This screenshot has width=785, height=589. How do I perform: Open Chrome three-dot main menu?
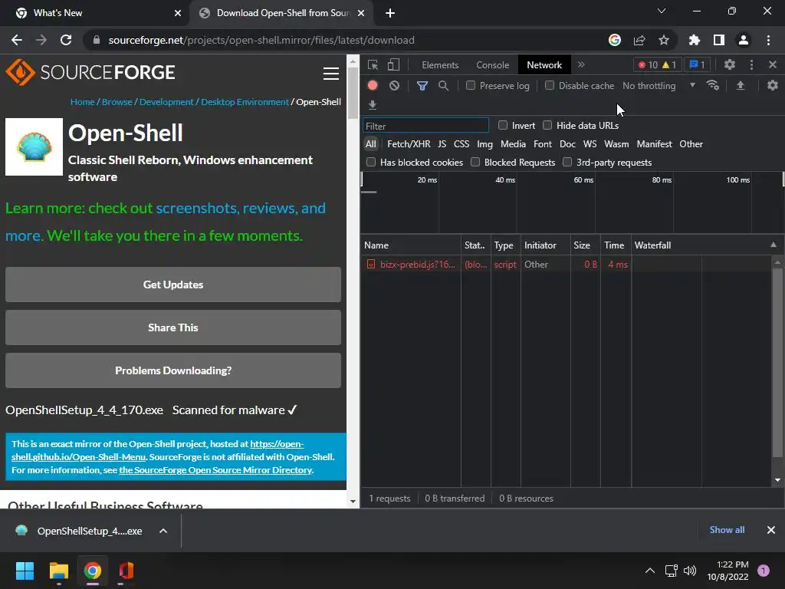tap(768, 40)
